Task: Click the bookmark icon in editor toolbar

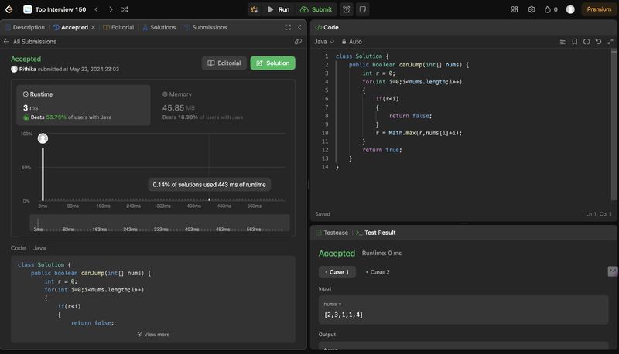Action: point(574,42)
